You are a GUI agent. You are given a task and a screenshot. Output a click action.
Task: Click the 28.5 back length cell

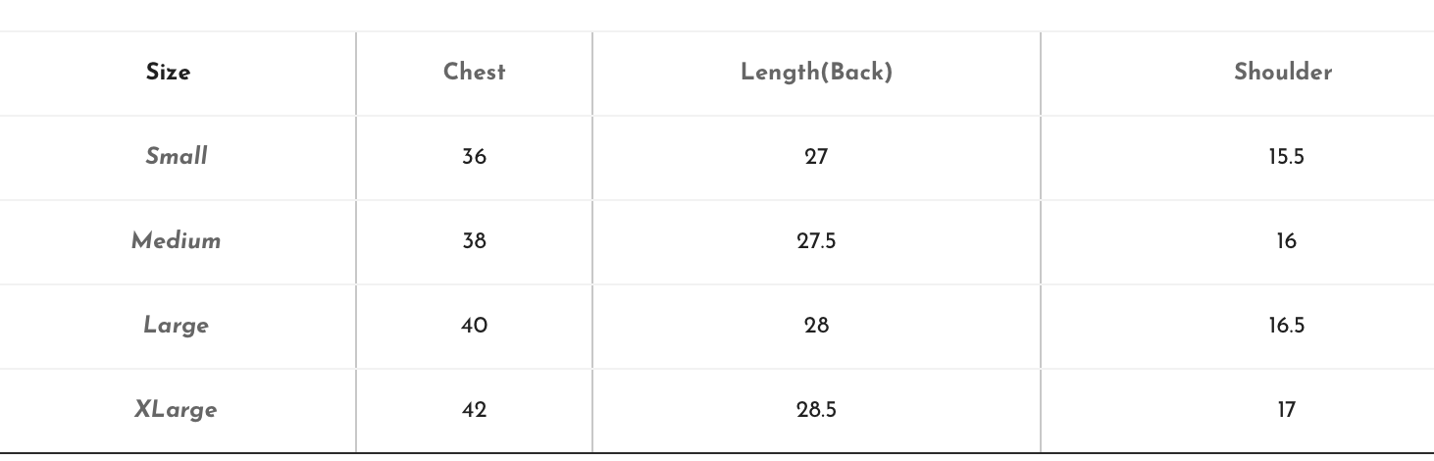pos(817,410)
